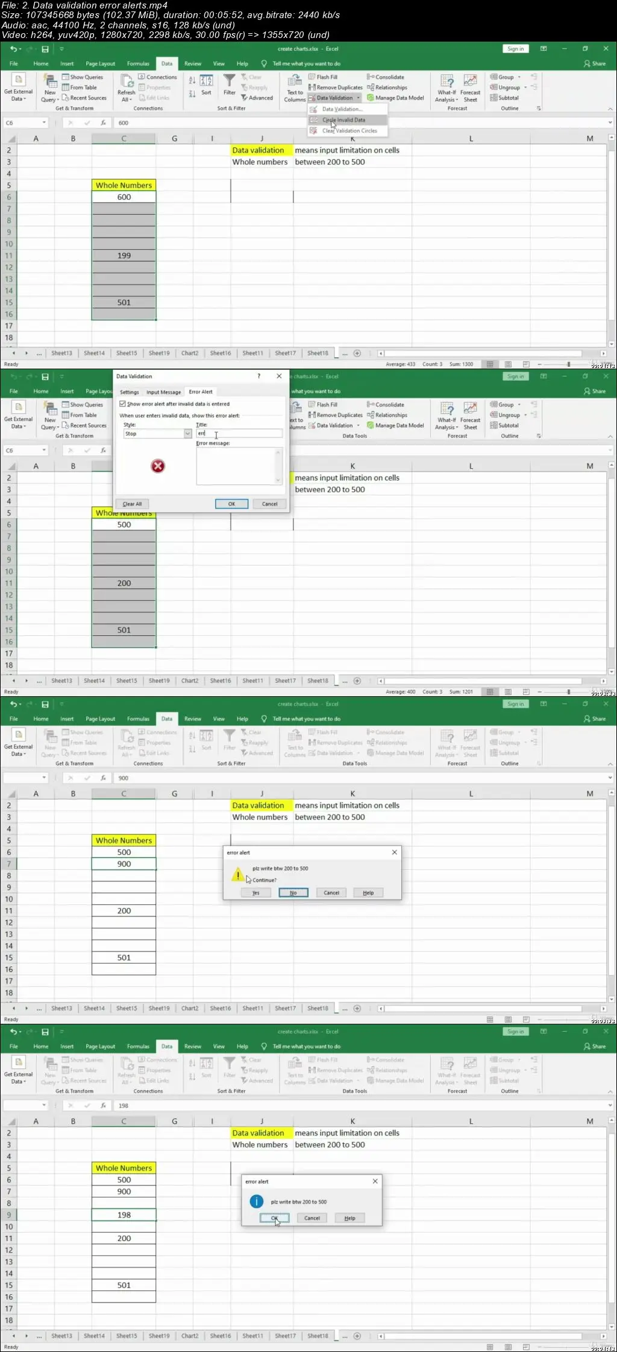Expand the formula bar chevron in the top frame
Viewport: 617px width, 1352px height.
[610, 122]
